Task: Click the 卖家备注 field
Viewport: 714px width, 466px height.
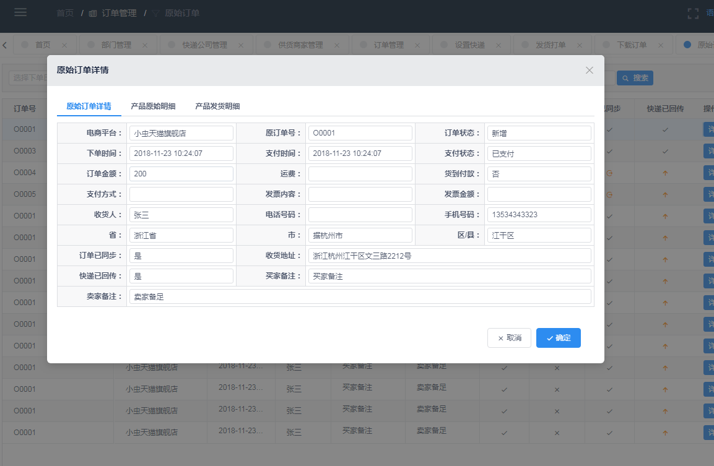Action: [360, 296]
